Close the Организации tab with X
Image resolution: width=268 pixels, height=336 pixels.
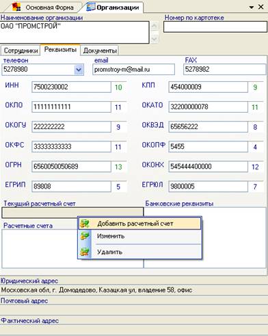click(260, 7)
